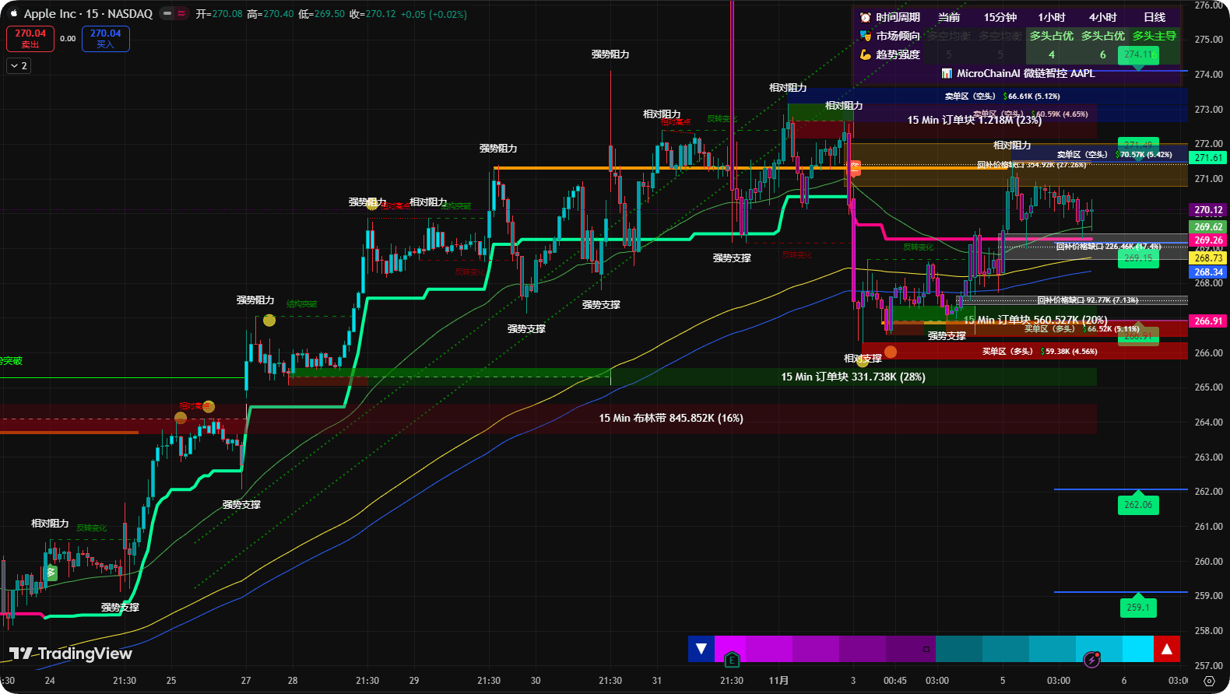The image size is (1230, 694).
Task: Click the orange '空' signal label icon
Action: point(855,168)
